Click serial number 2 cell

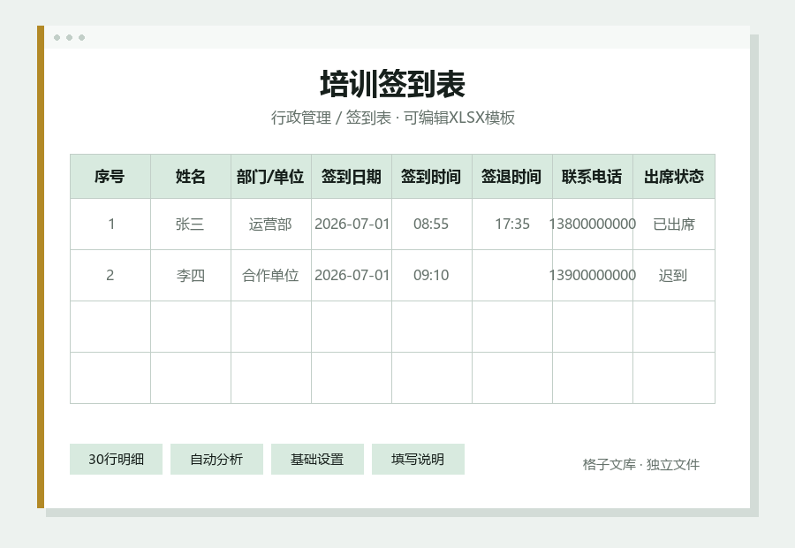coord(110,276)
